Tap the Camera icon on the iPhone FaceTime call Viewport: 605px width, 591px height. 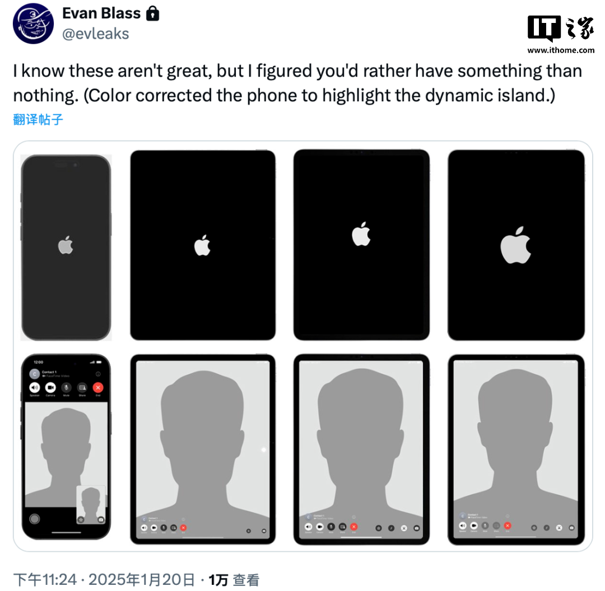coord(50,387)
